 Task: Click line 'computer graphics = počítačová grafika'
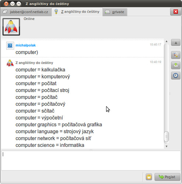(59, 125)
